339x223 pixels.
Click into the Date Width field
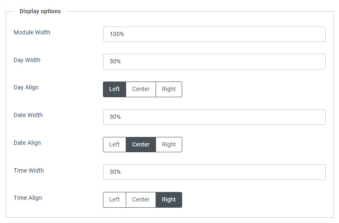click(214, 117)
